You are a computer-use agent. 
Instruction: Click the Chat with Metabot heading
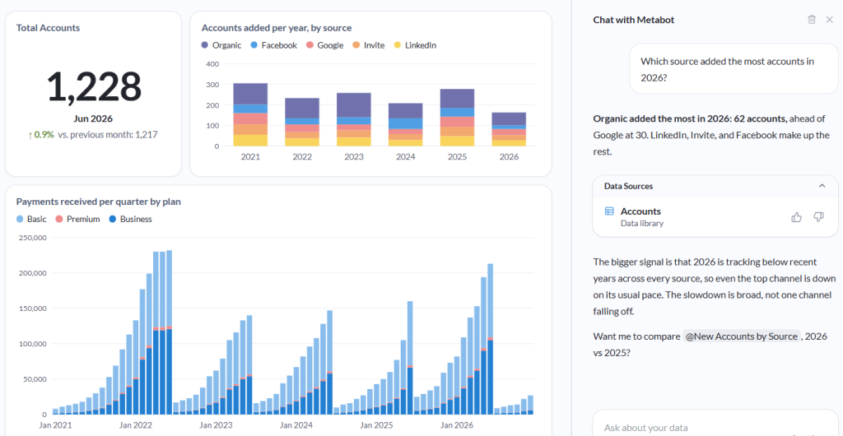pyautogui.click(x=633, y=20)
